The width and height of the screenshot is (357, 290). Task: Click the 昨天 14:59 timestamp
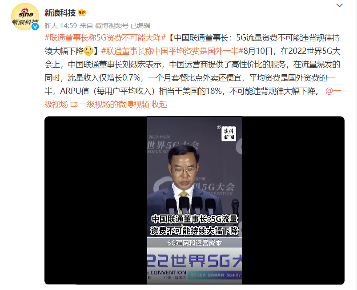pos(60,25)
